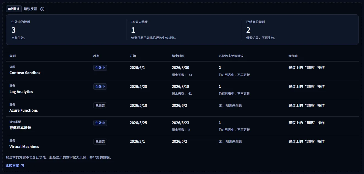This screenshot has height=174, width=364.
Task: Click the 示例数据 badge
Action: (x=14, y=9)
